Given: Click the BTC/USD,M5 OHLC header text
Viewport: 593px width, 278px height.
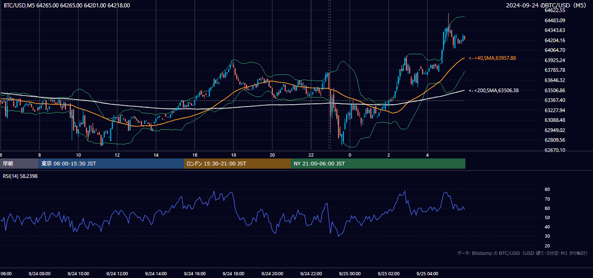Looking at the screenshot, I should [x=66, y=6].
